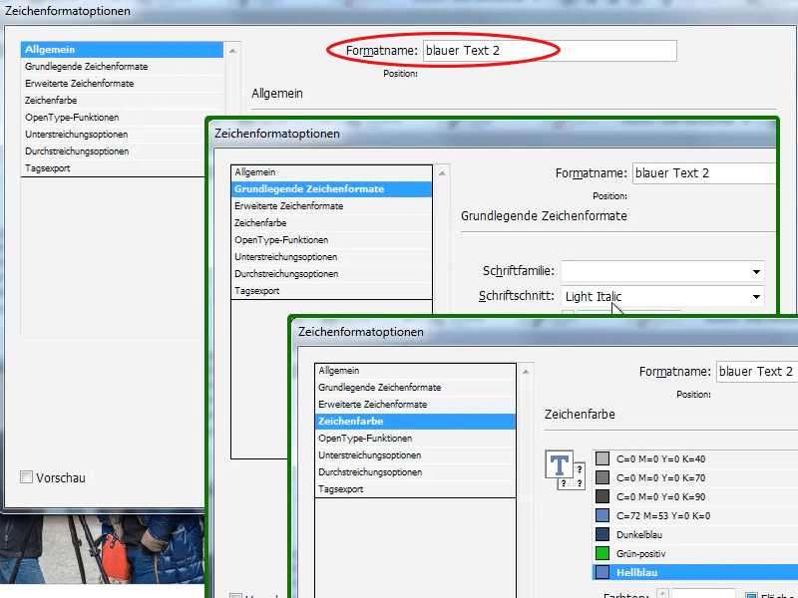Open the Schriftschnitt dropdown showing Light Italic
The height and width of the screenshot is (598, 798).
(x=662, y=296)
